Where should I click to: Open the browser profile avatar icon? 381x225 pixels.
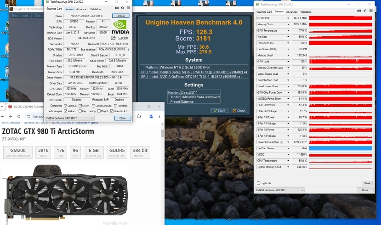(151, 116)
